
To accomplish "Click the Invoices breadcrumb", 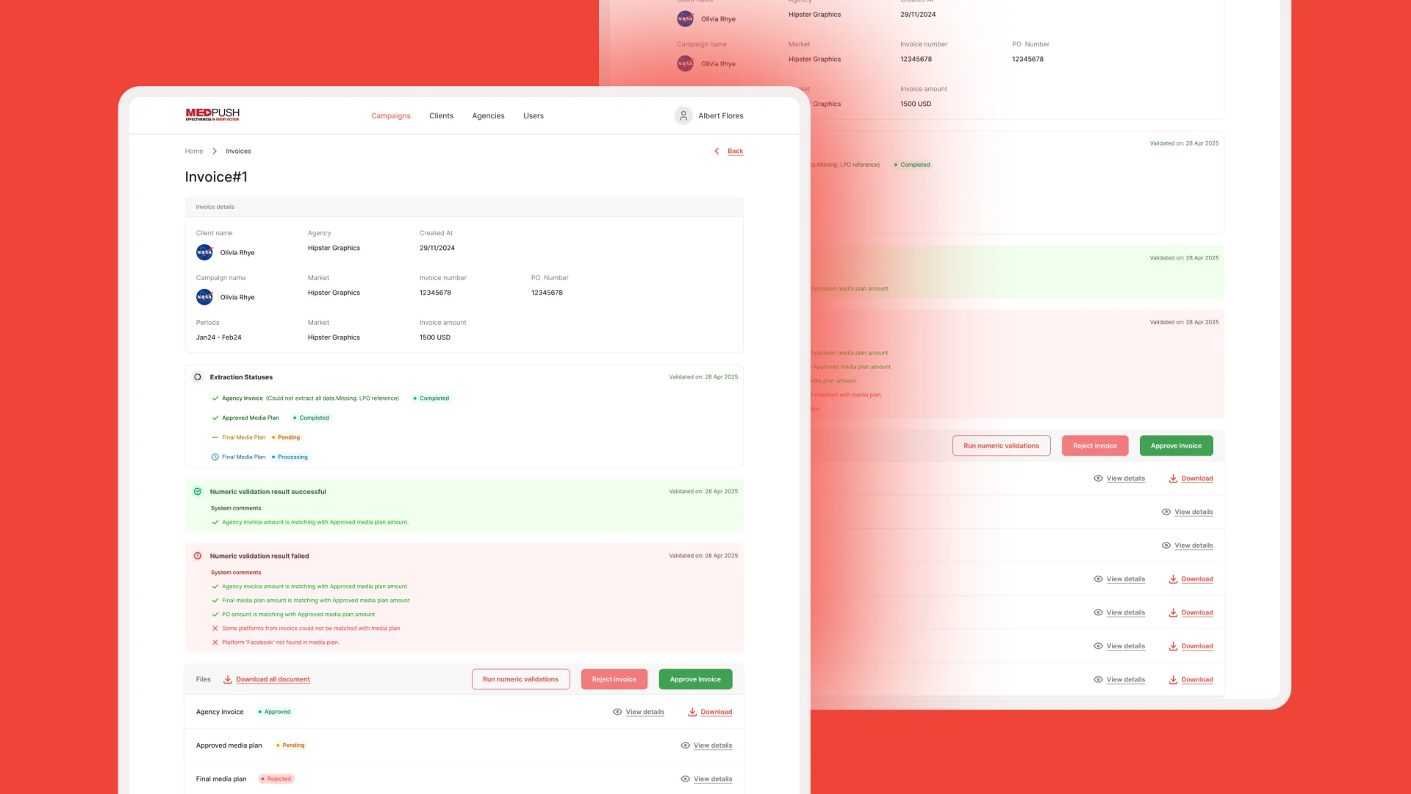I will (238, 151).
